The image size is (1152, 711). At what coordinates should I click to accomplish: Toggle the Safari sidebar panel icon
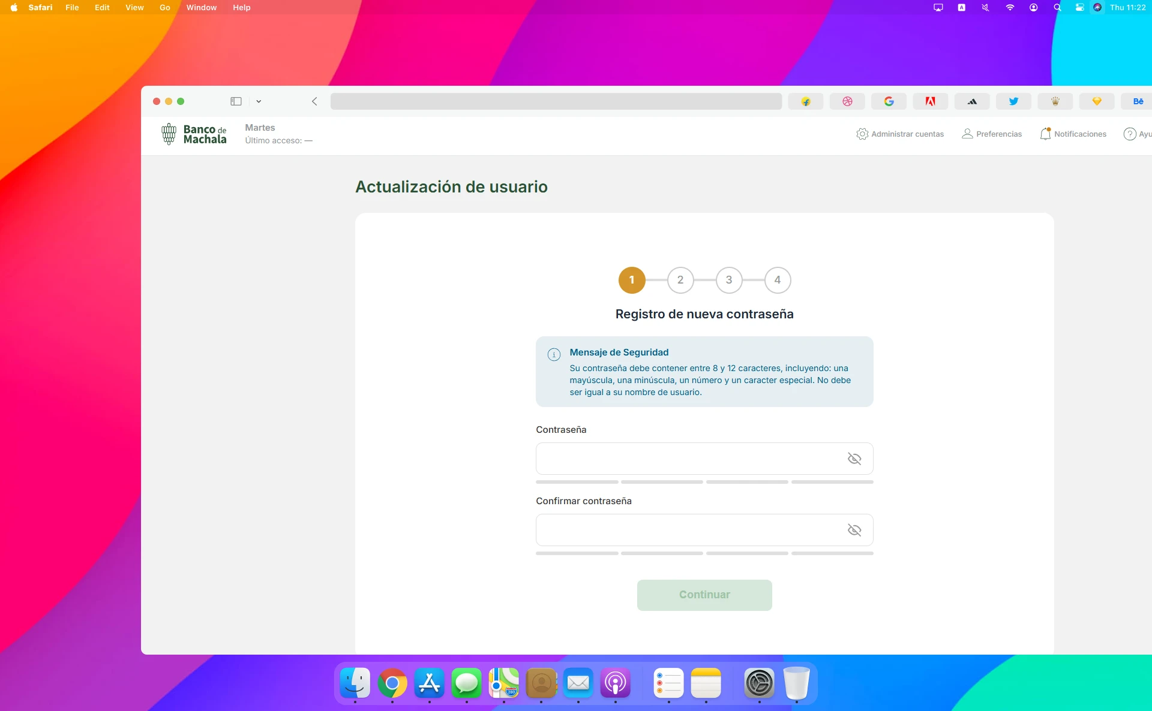[x=236, y=101]
